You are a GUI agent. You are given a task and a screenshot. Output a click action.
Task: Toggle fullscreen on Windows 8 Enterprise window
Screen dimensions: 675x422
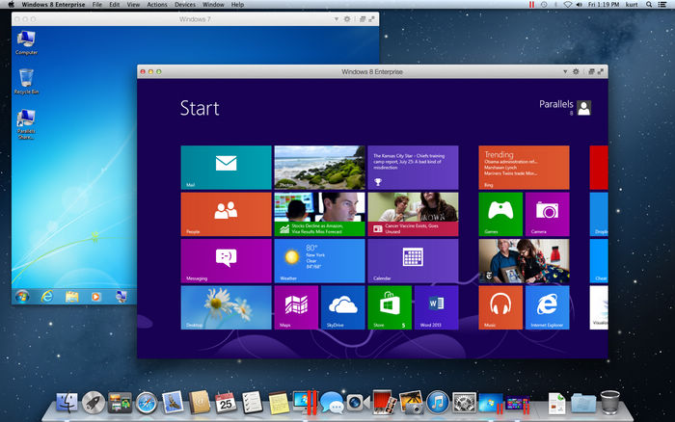(601, 72)
